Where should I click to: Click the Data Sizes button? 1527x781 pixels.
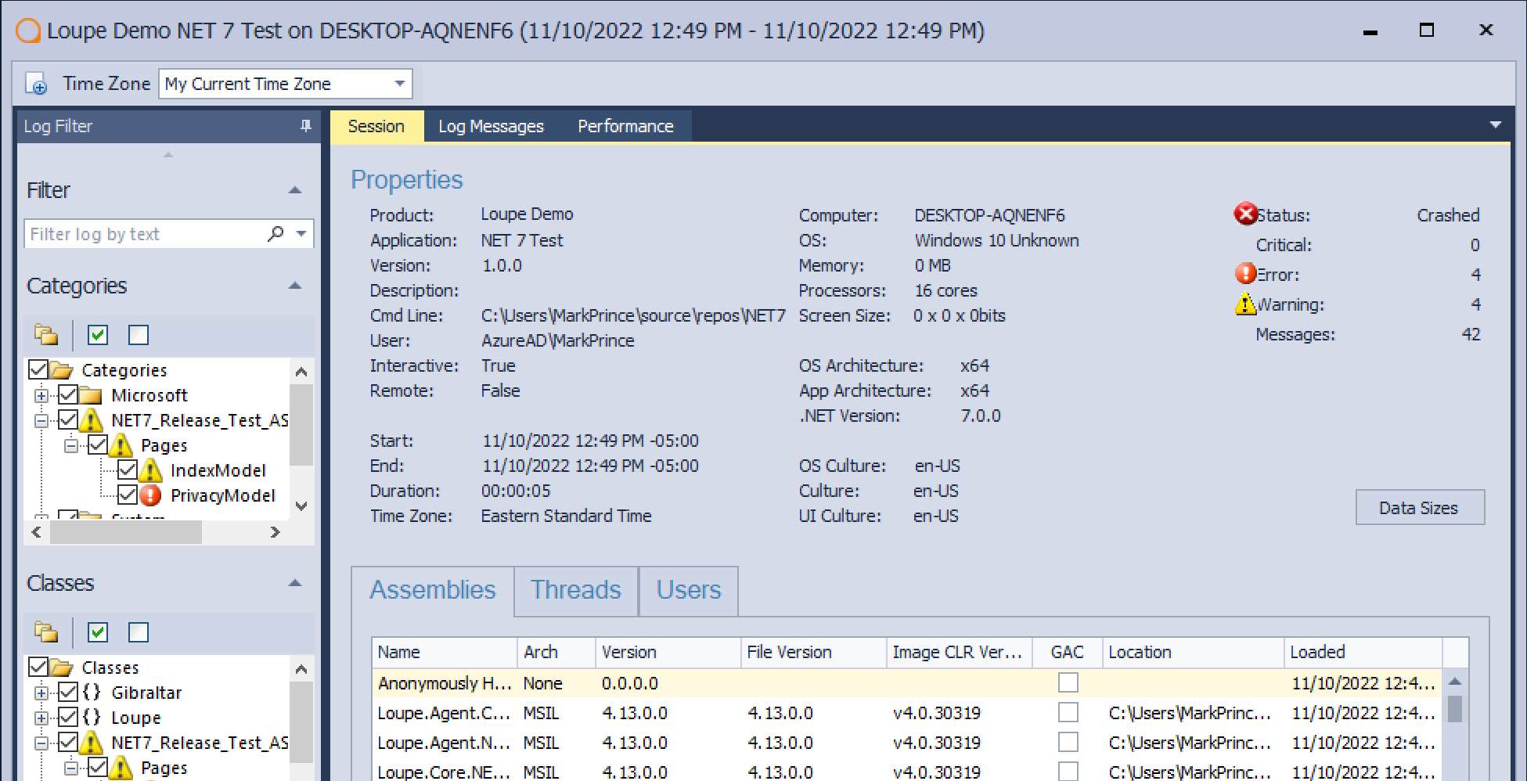click(1419, 508)
